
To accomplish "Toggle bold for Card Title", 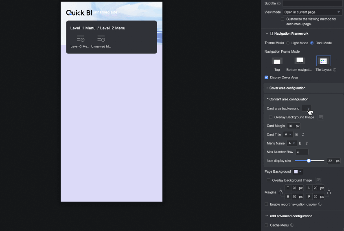I will coord(297,135).
